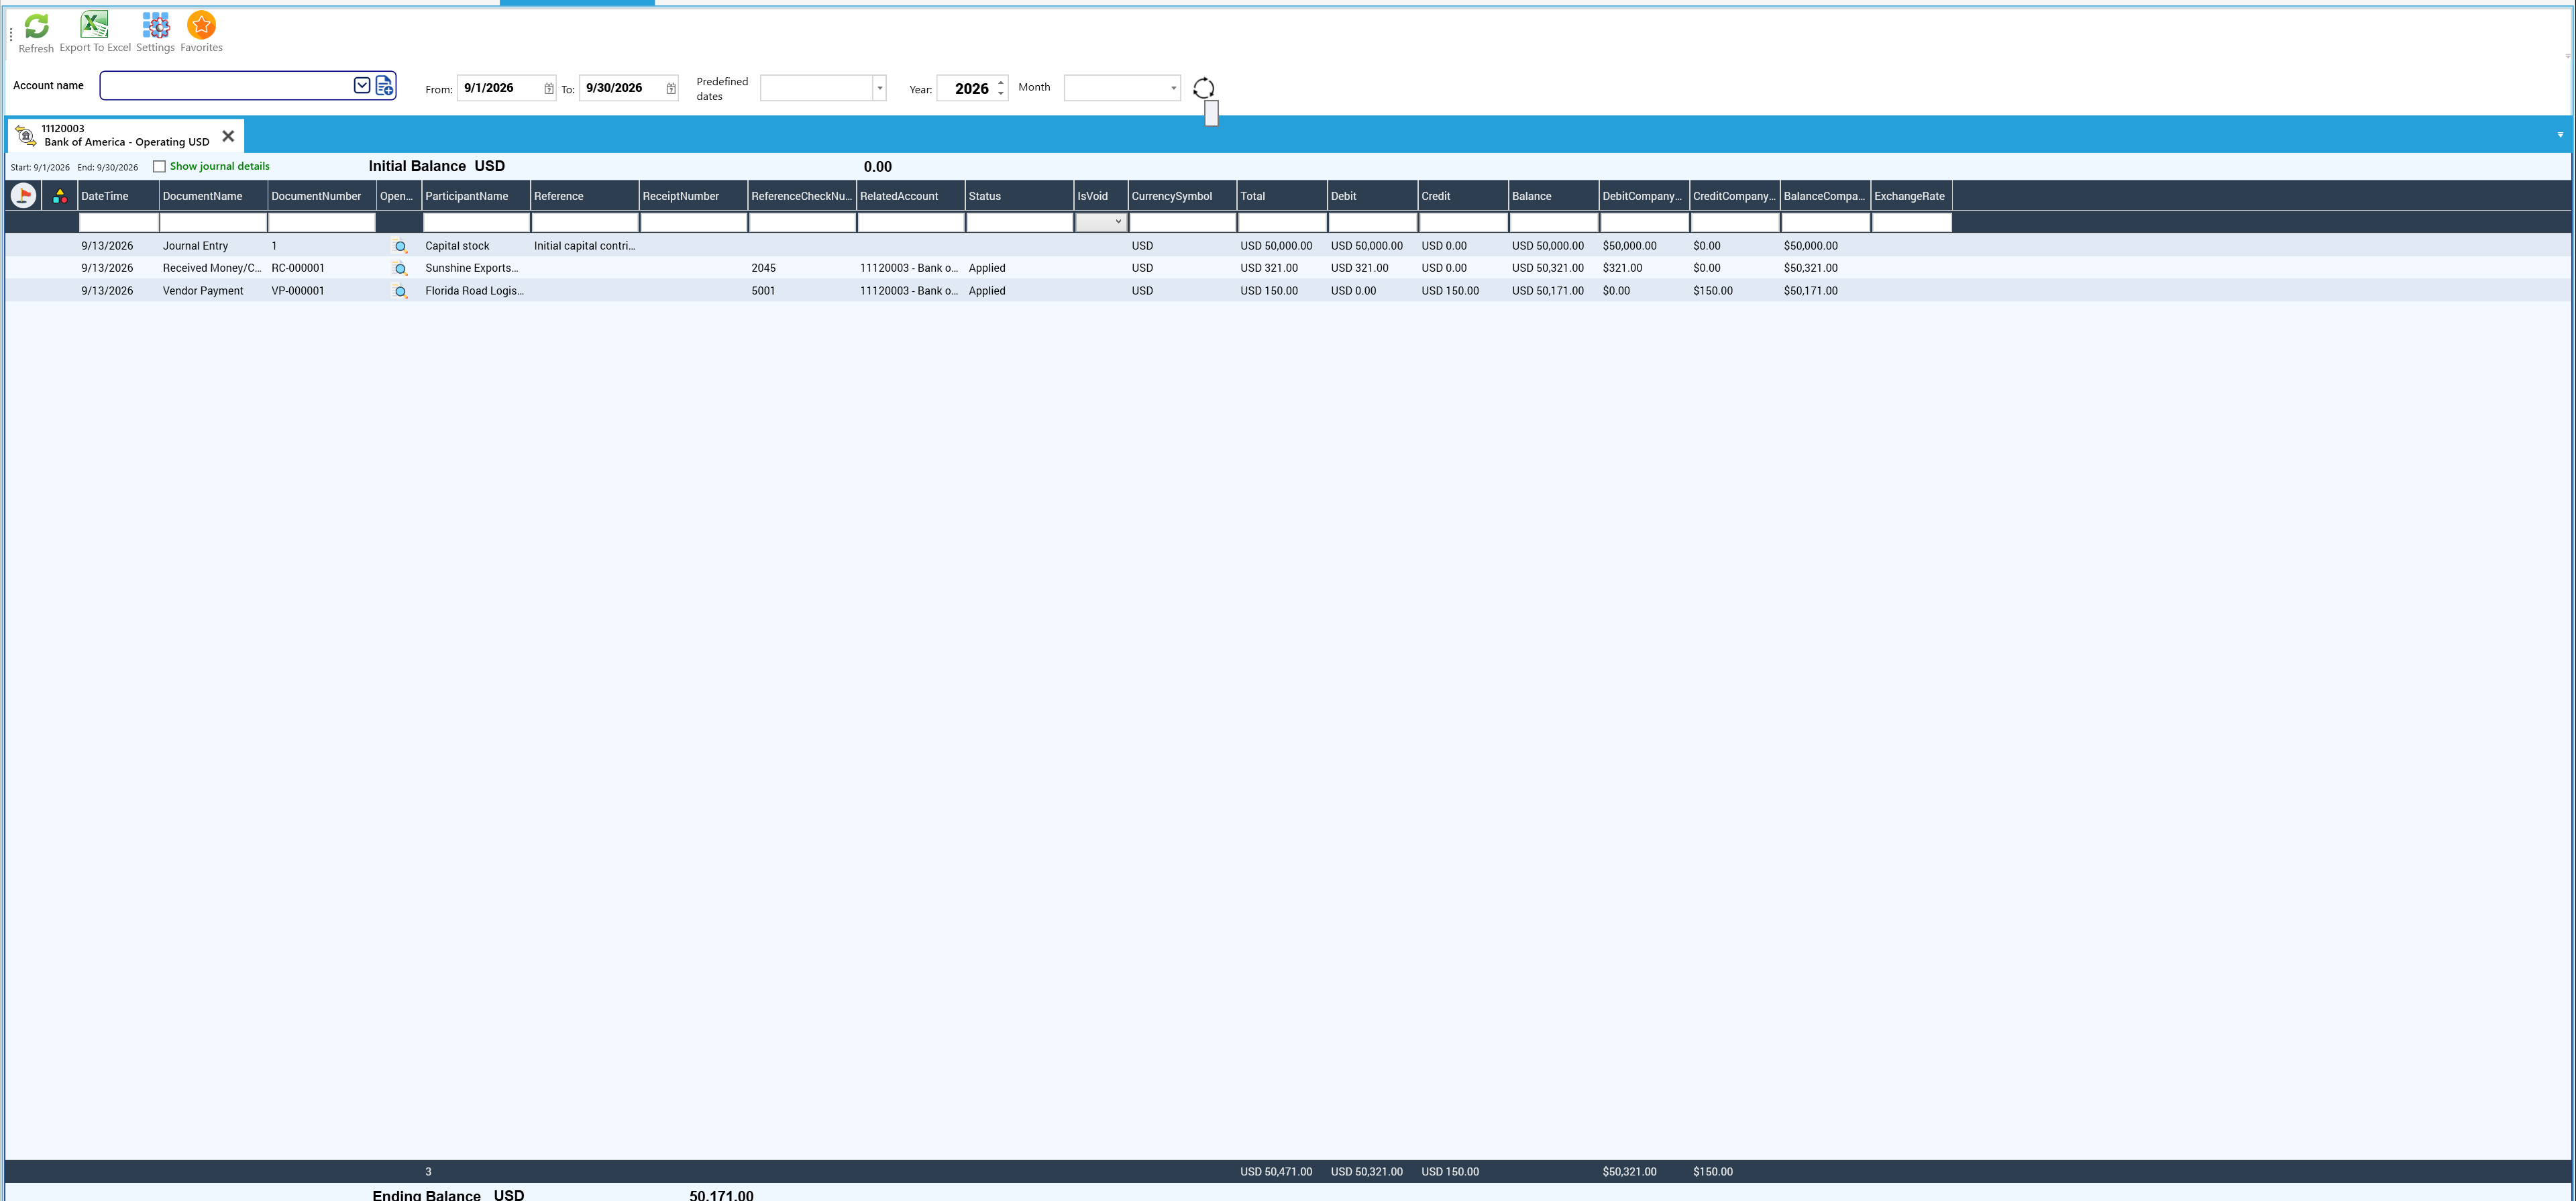Decrease the Year with the down arrow

[1000, 94]
